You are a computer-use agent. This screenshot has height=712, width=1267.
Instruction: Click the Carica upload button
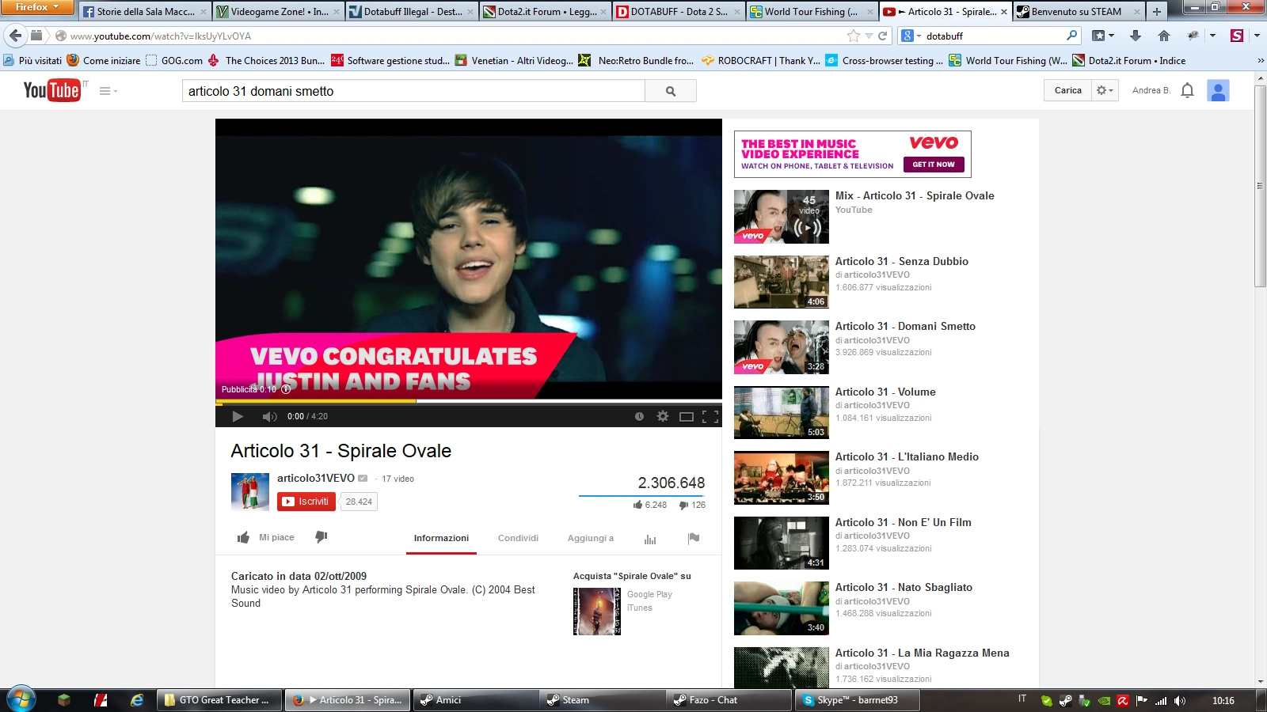1067,90
